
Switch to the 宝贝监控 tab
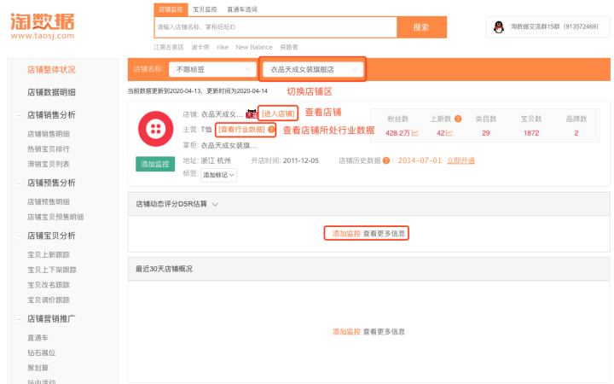click(x=205, y=9)
